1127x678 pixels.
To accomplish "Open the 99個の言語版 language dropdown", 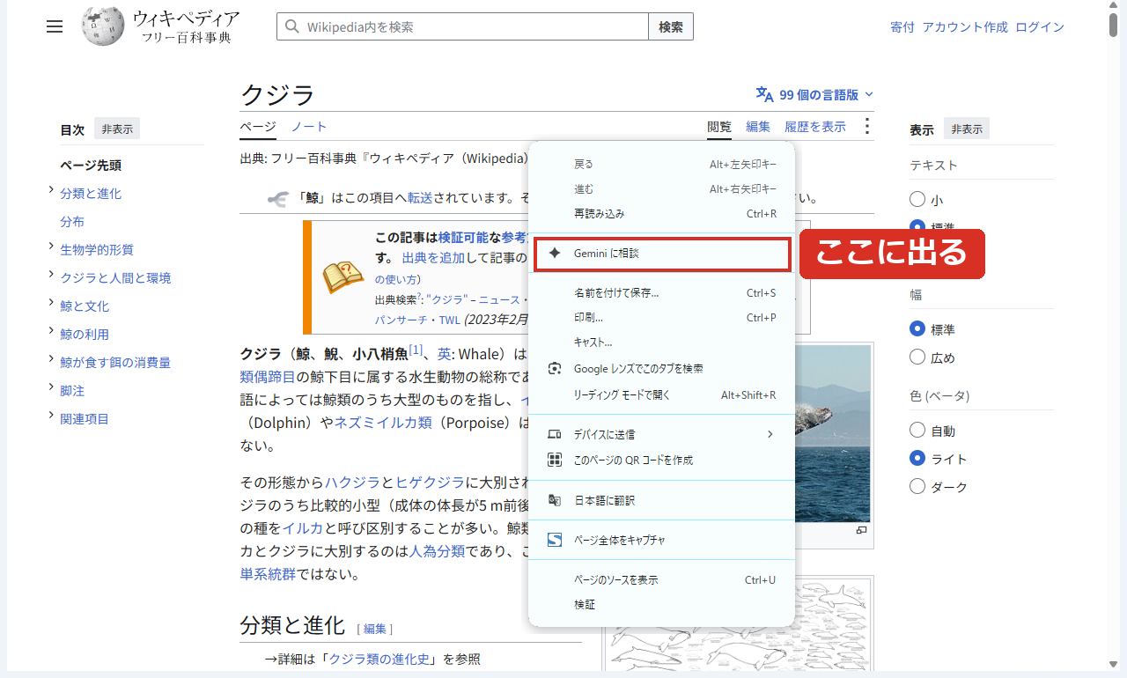I will tap(815, 94).
